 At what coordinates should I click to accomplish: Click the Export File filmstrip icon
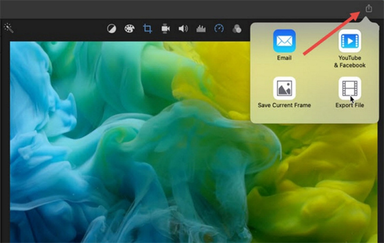click(x=349, y=88)
